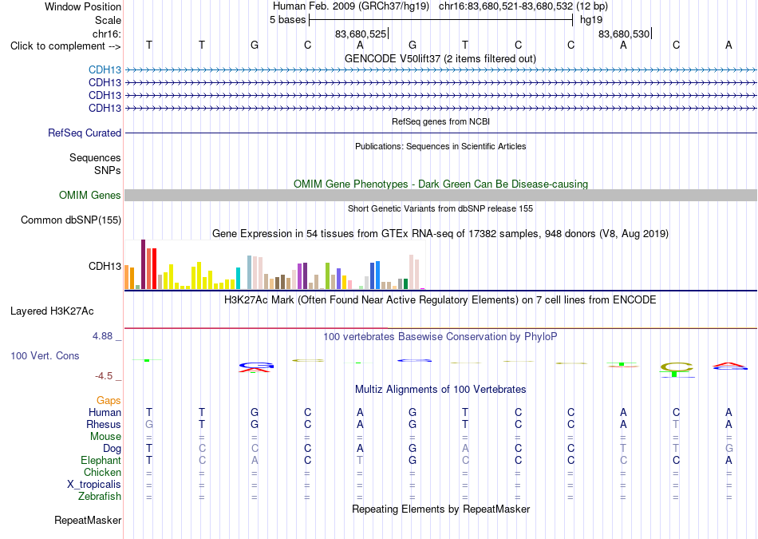Click the H3K27Ac Mark ENCODE title
758x539 pixels.
click(x=440, y=300)
